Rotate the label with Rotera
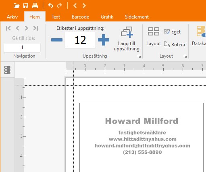 pos(175,44)
